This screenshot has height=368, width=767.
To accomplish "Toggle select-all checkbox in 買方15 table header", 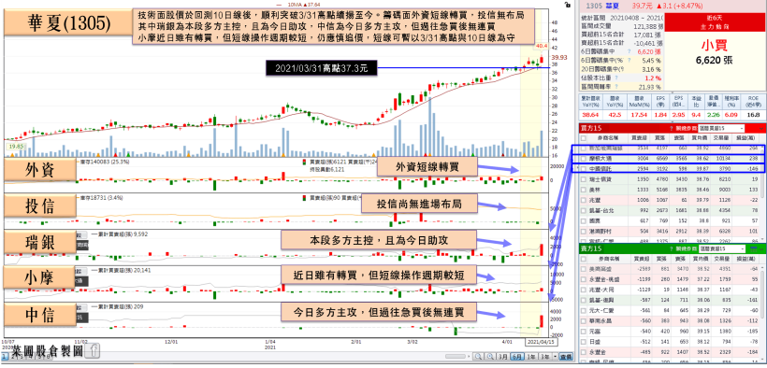I will click(583, 138).
